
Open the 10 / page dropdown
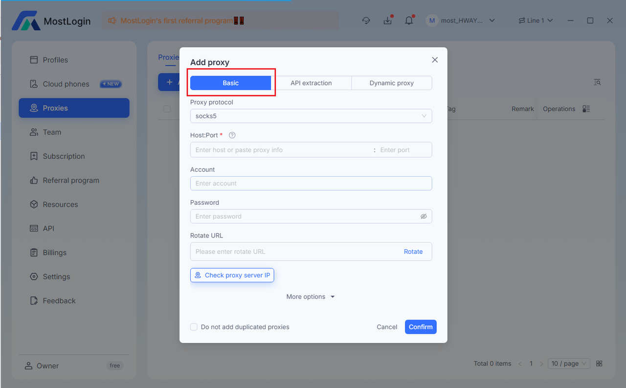click(569, 364)
